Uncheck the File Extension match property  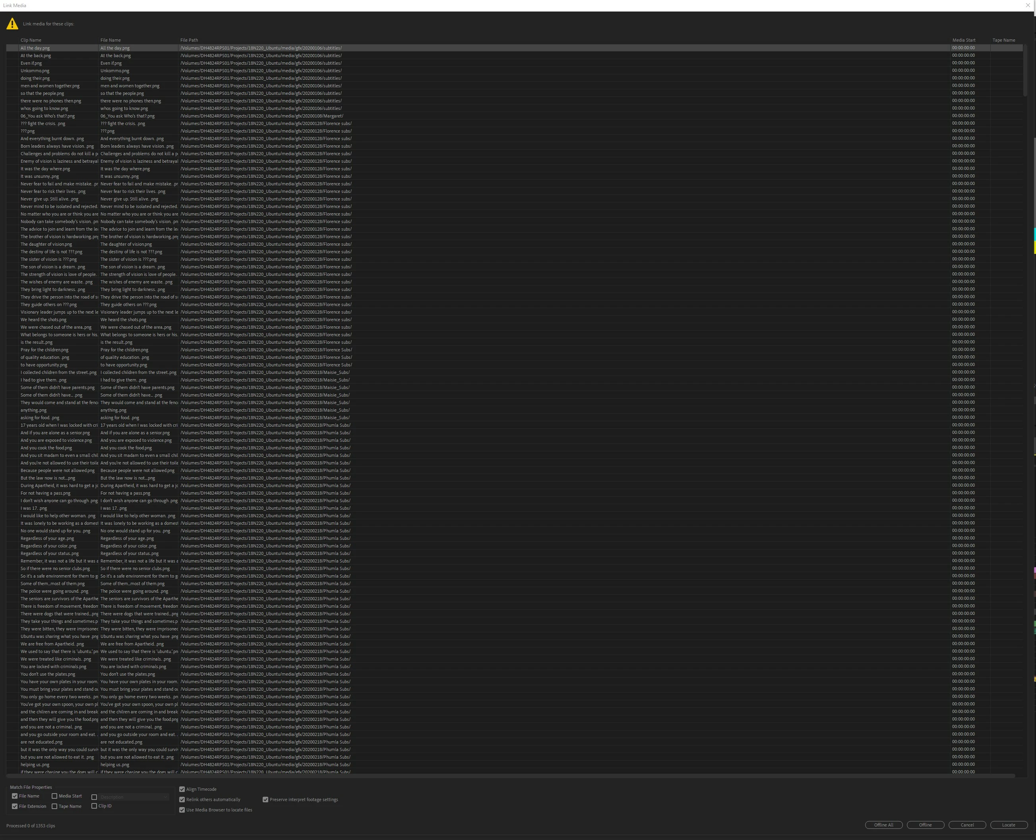[x=15, y=806]
